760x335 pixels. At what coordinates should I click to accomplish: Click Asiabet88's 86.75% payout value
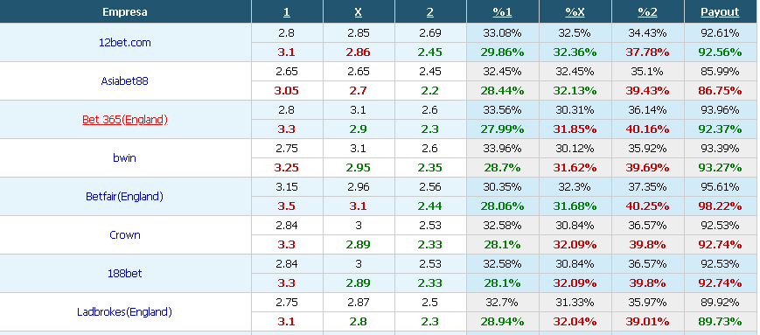tap(720, 91)
